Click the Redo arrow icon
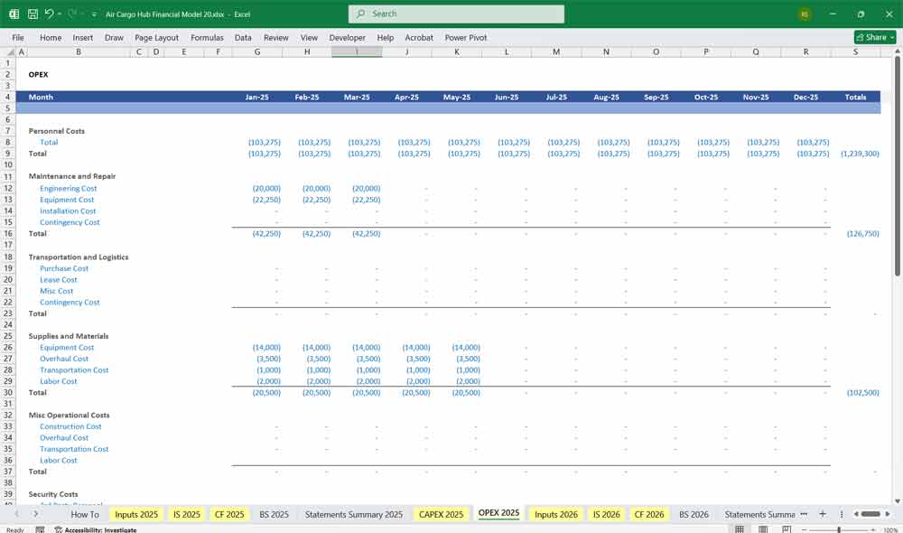 [71, 14]
